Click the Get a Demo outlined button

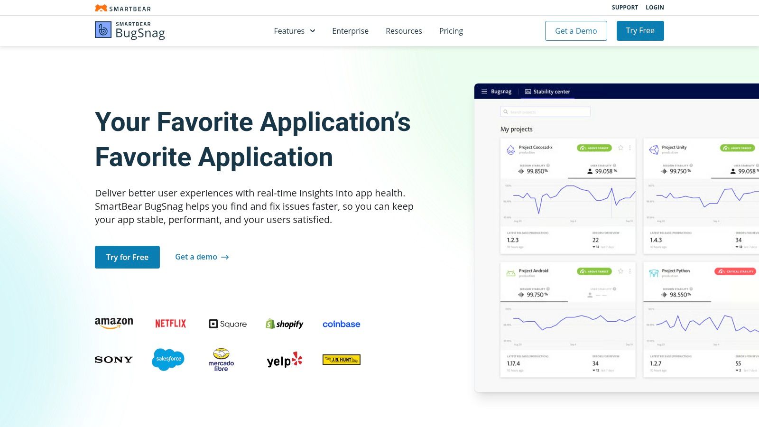pyautogui.click(x=576, y=31)
